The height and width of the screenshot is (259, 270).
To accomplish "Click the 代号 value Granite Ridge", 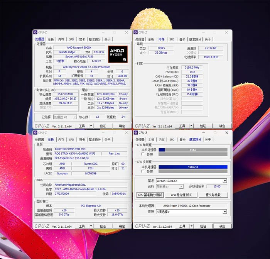I will [67, 52].
